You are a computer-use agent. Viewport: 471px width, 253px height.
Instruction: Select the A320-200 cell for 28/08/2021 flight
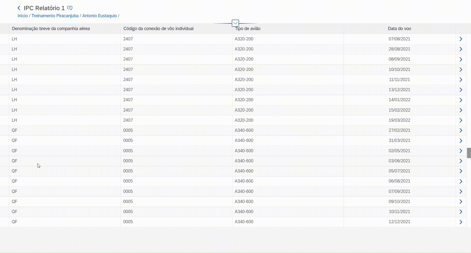244,49
